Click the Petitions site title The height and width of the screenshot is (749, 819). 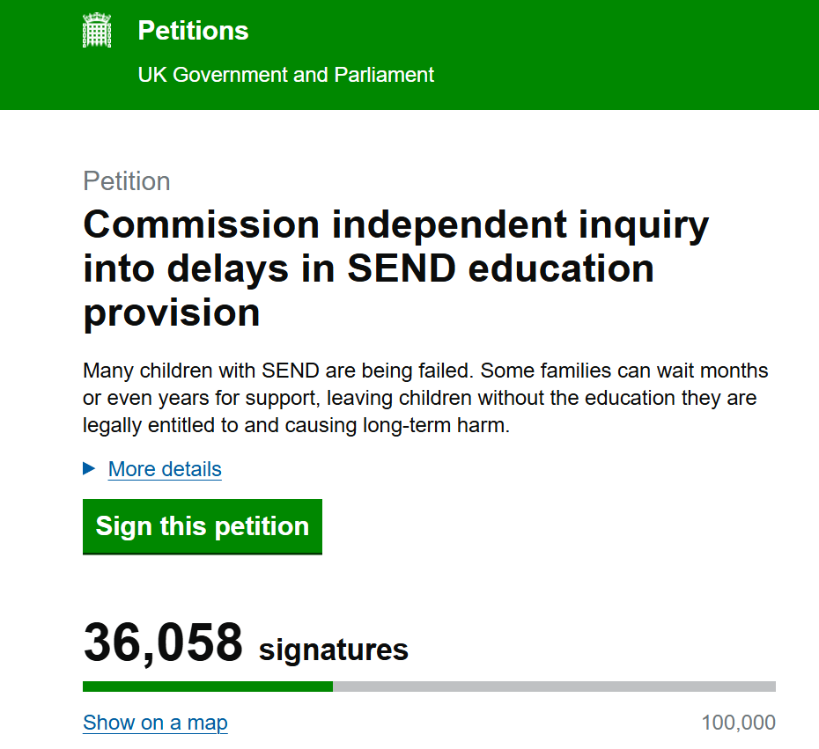(x=192, y=30)
